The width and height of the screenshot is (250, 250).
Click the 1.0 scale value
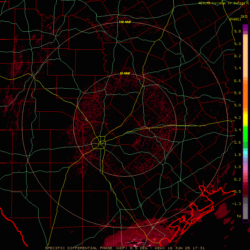(237, 167)
